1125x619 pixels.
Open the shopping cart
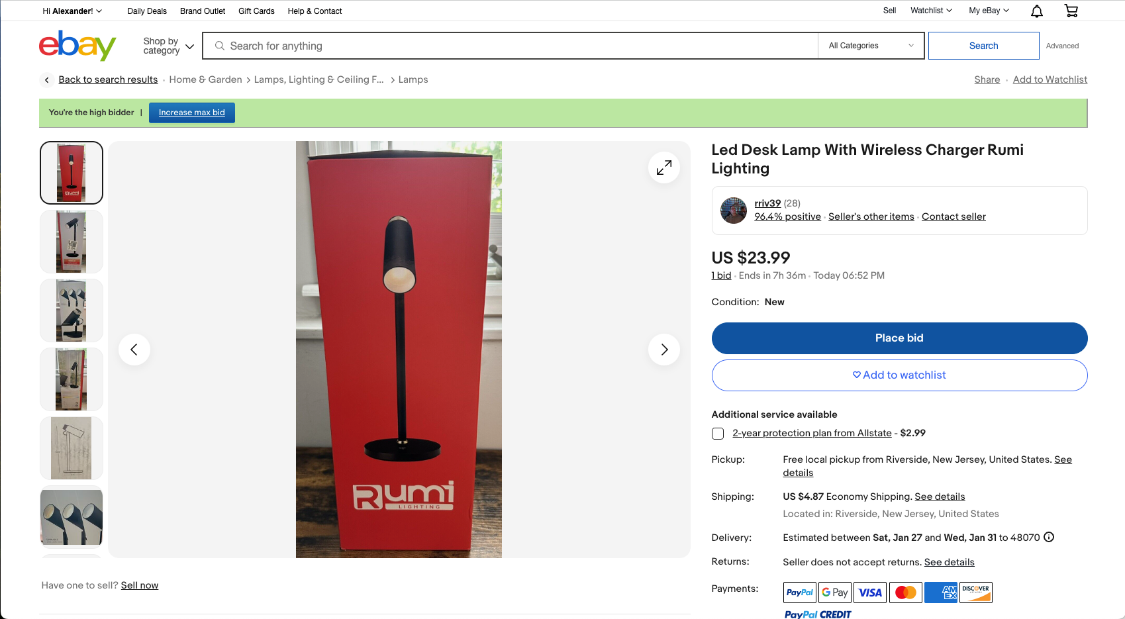pyautogui.click(x=1071, y=11)
